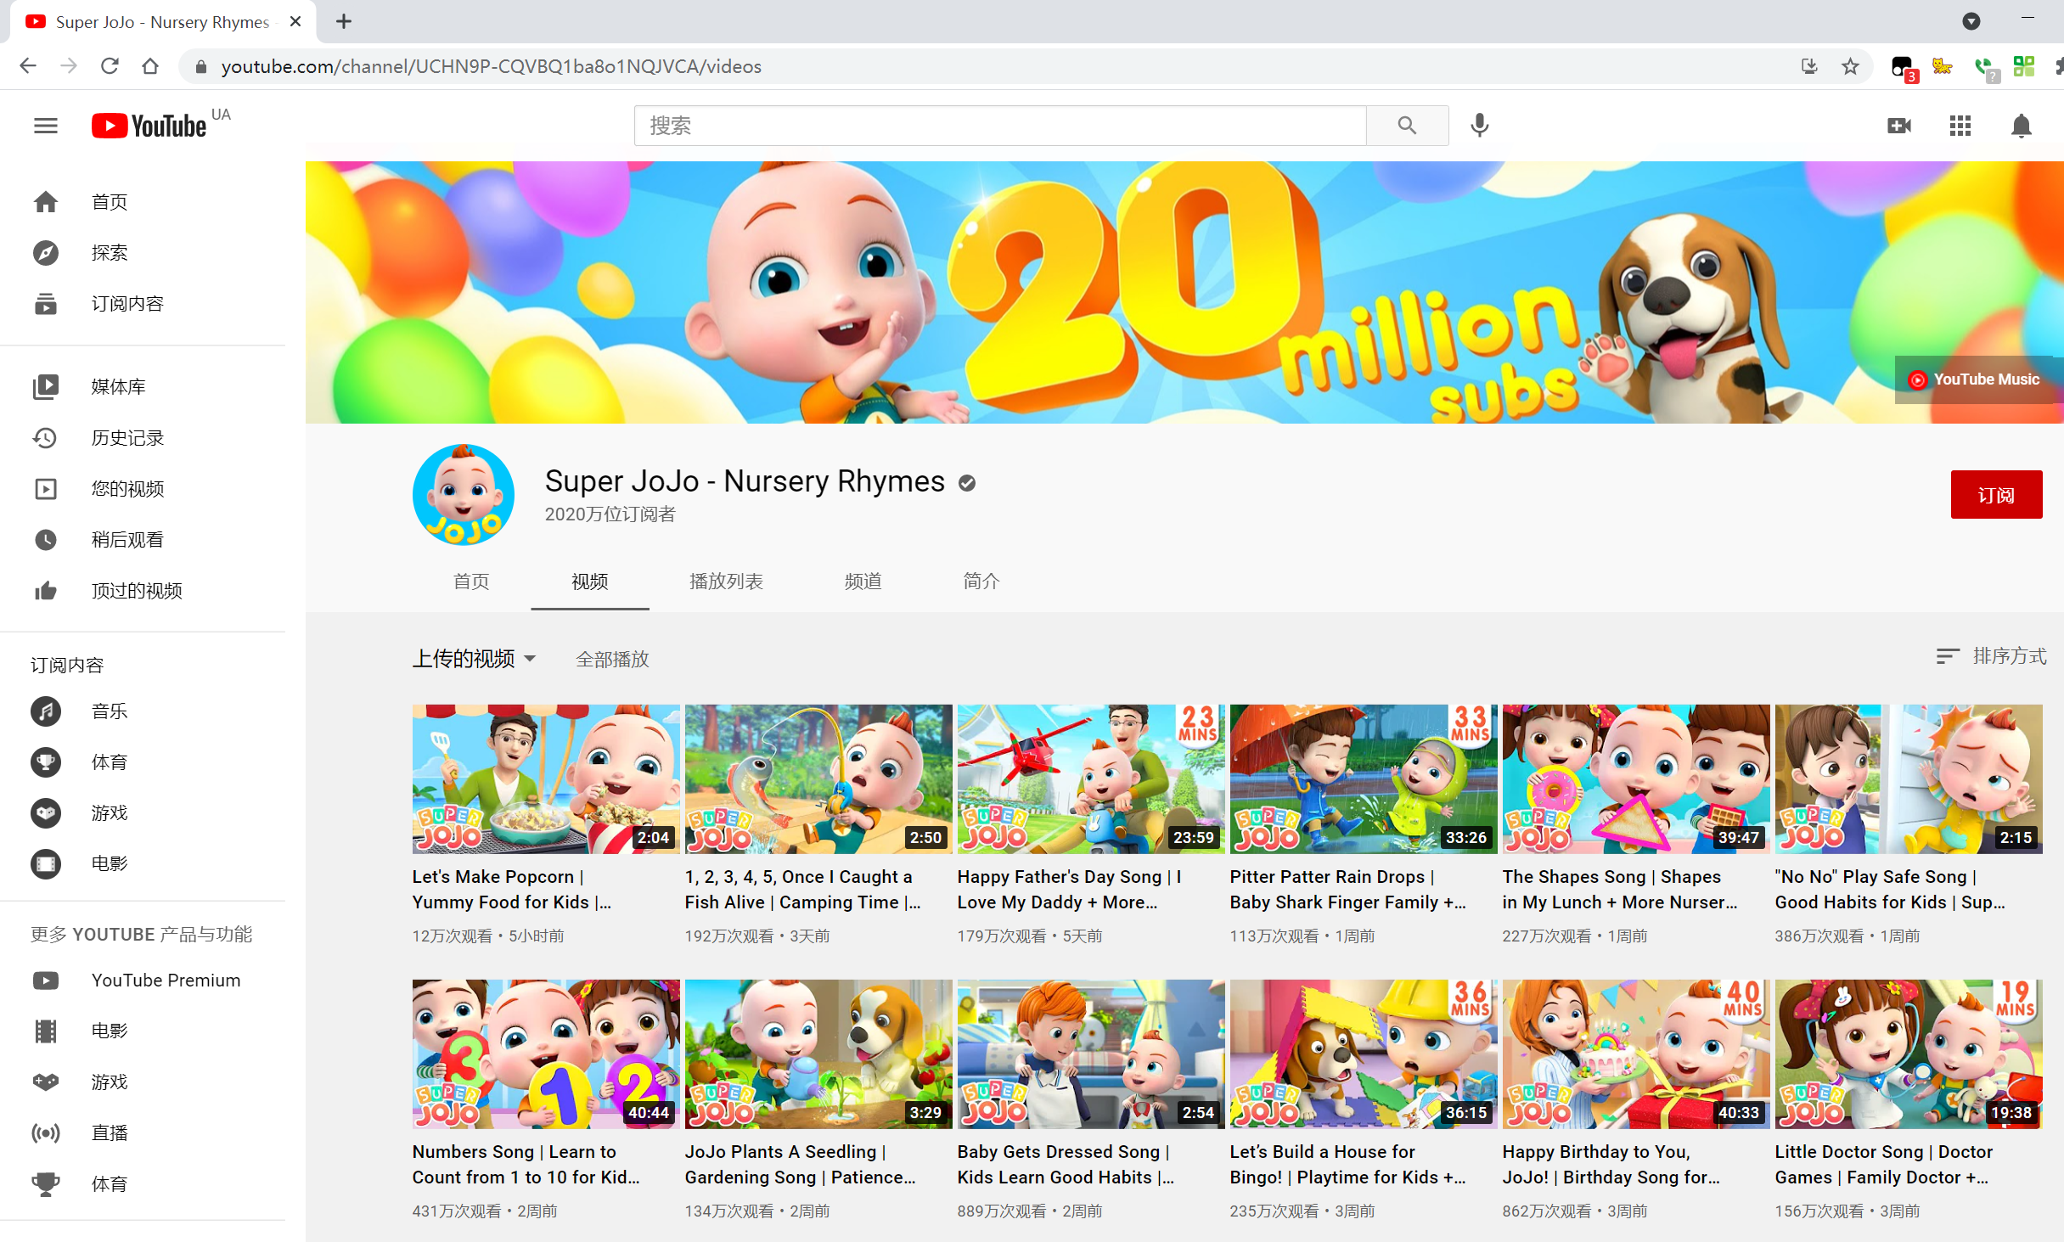Open the YouTube hamburger guide menu
The height and width of the screenshot is (1242, 2064).
tap(46, 126)
